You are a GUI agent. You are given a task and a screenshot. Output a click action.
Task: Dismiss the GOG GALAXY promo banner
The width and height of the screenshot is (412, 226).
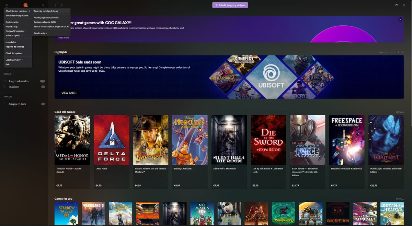pos(400,19)
